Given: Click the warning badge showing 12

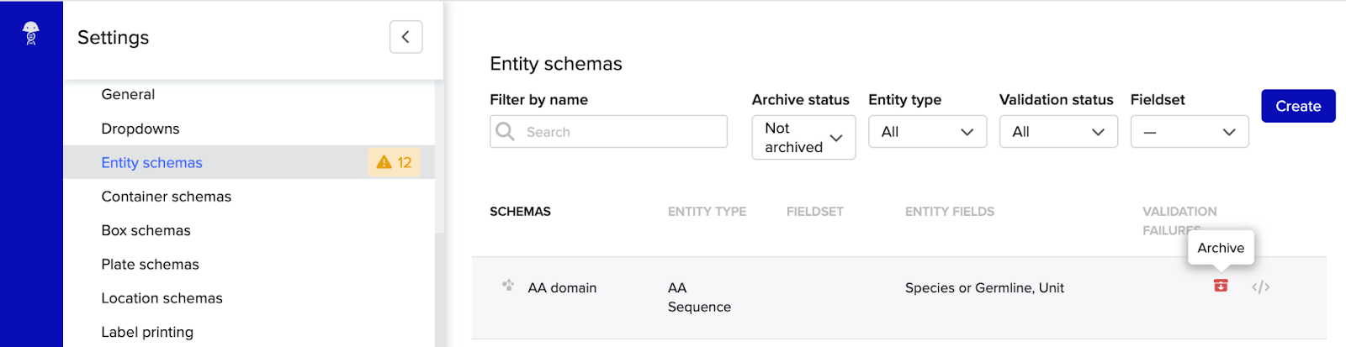Looking at the screenshot, I should pyautogui.click(x=394, y=162).
